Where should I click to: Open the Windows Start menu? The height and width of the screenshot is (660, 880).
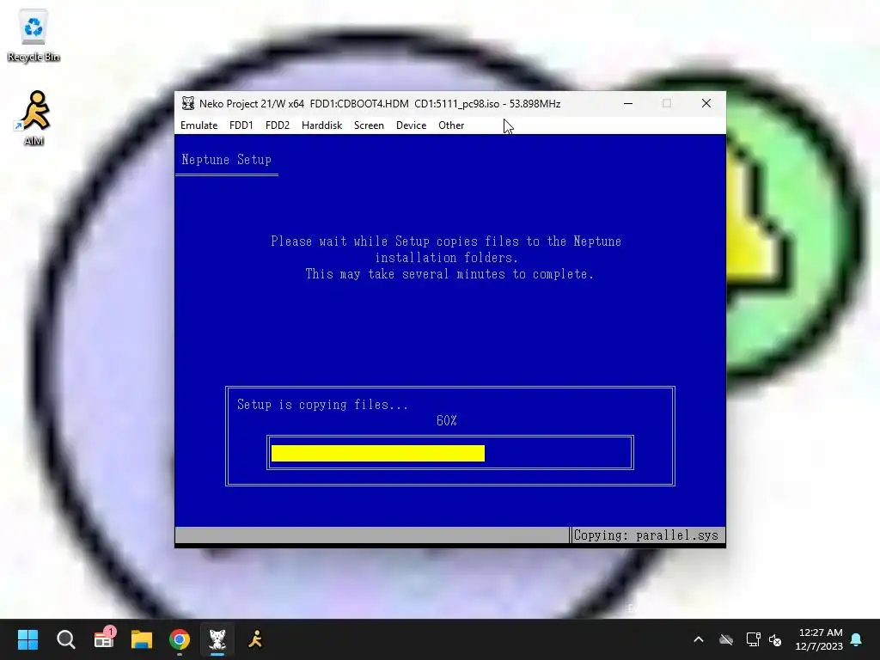pyautogui.click(x=27, y=639)
